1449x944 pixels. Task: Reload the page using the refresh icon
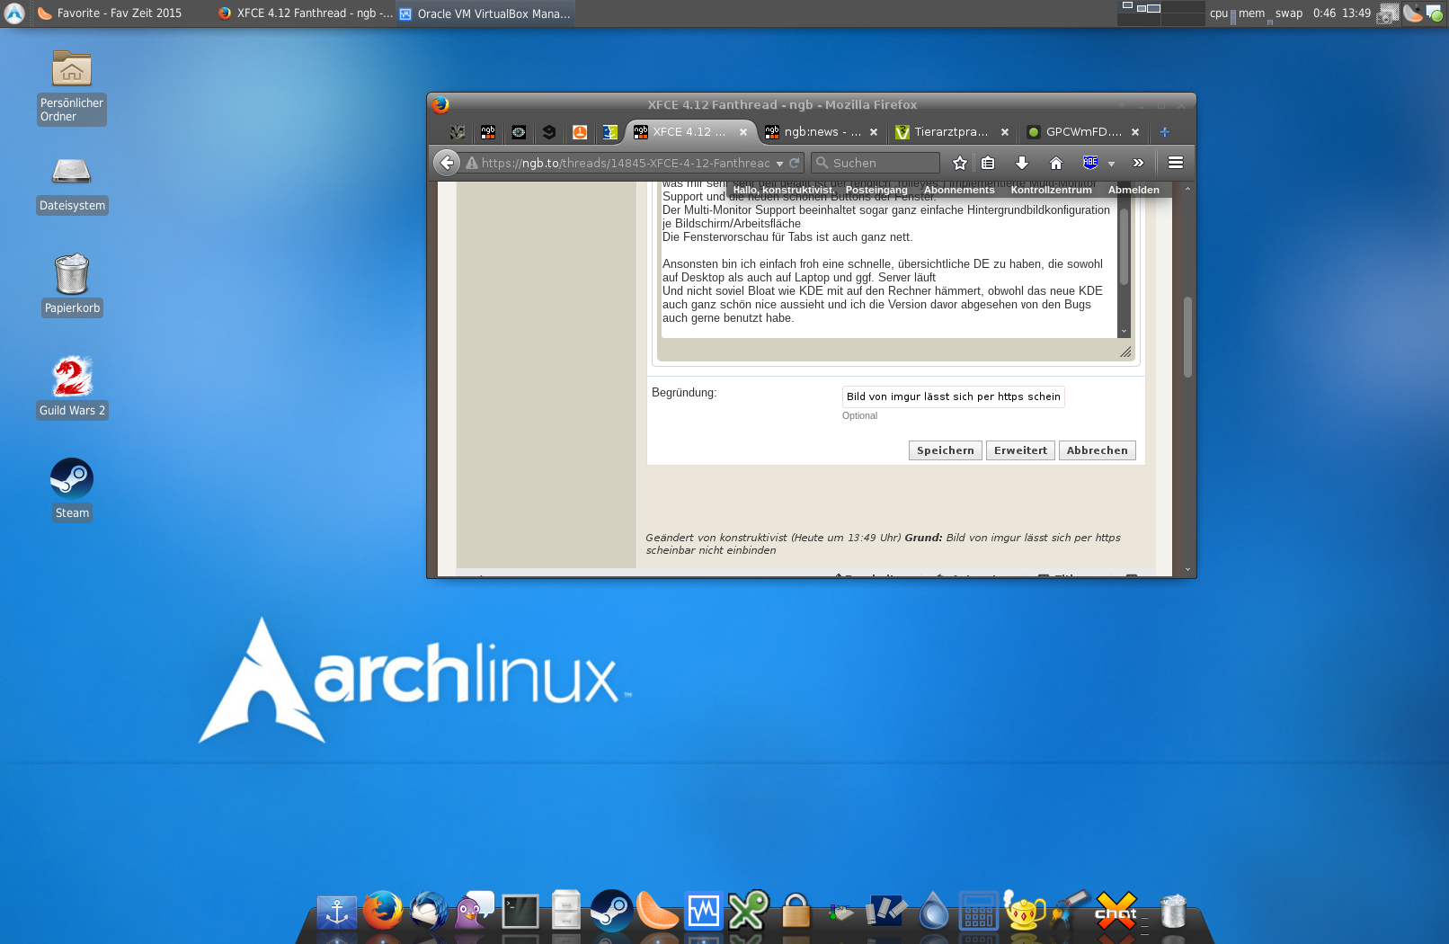coord(795,163)
